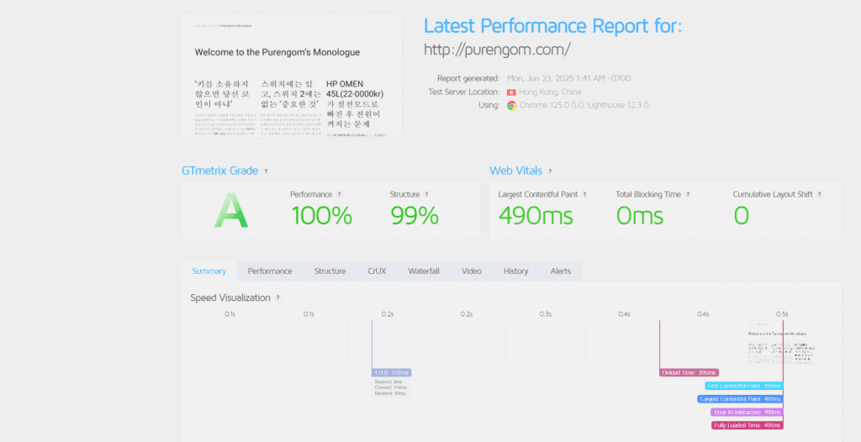
Task: Open the Video tab
Action: tap(472, 271)
